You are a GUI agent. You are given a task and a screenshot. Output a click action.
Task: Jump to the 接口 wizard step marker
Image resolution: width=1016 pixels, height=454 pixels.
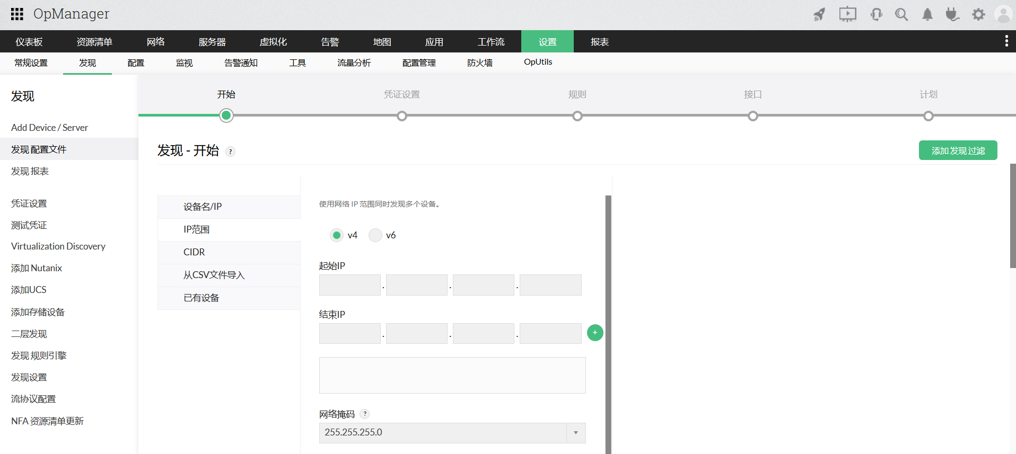point(753,116)
